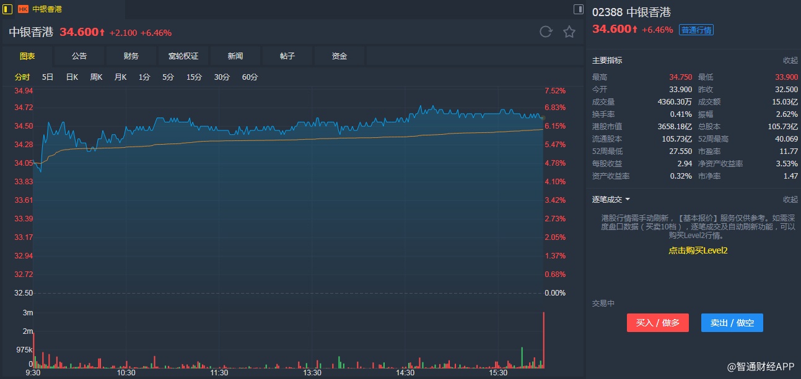This screenshot has height=379, width=801.
Task: Open the 财务 tab
Action: 131,56
